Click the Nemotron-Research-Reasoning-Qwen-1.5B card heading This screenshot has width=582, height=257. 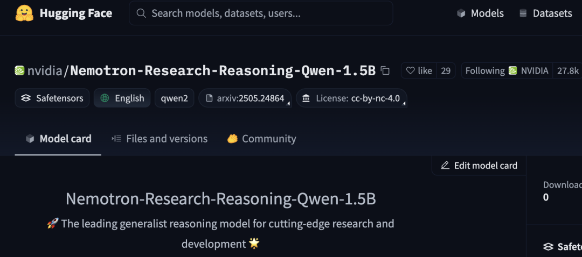(221, 199)
